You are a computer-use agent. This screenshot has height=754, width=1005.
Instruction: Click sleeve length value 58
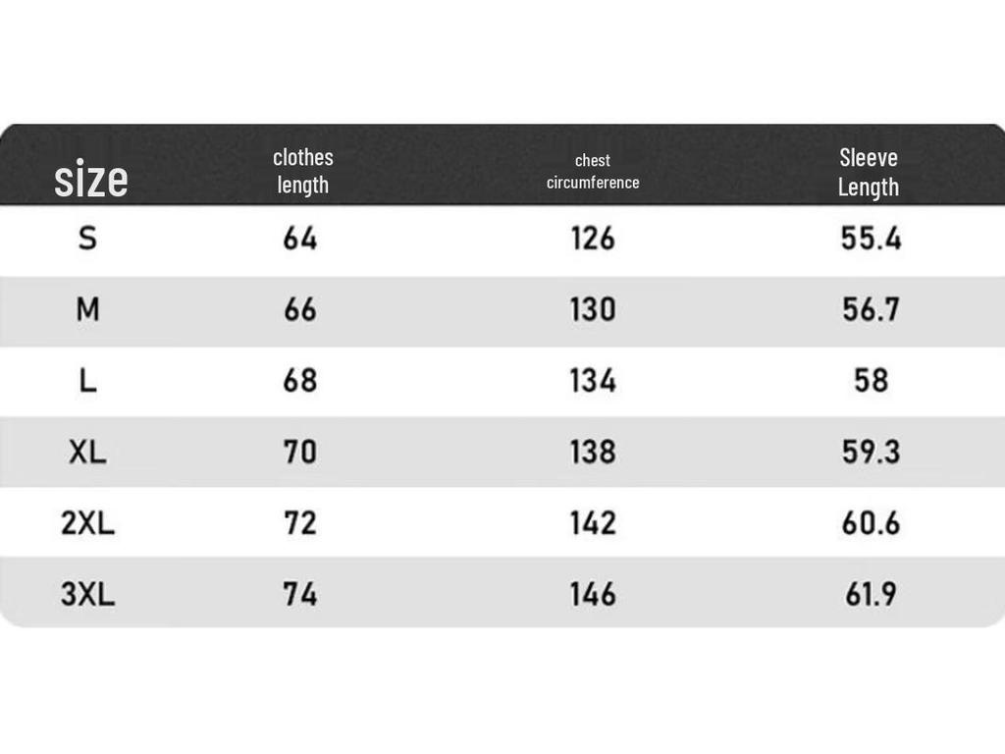pyautogui.click(x=871, y=381)
